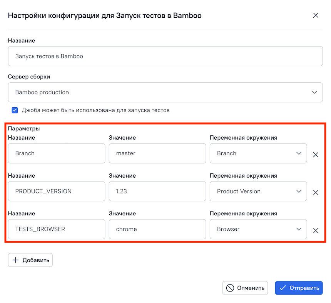Remove the Branch parameter row
331x303 pixels.
[316, 155]
